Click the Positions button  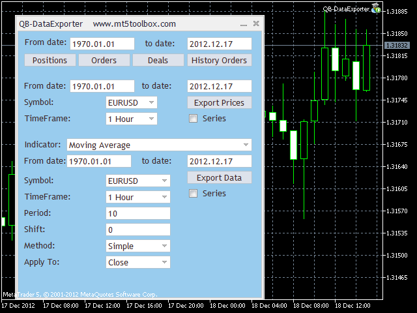tap(50, 60)
